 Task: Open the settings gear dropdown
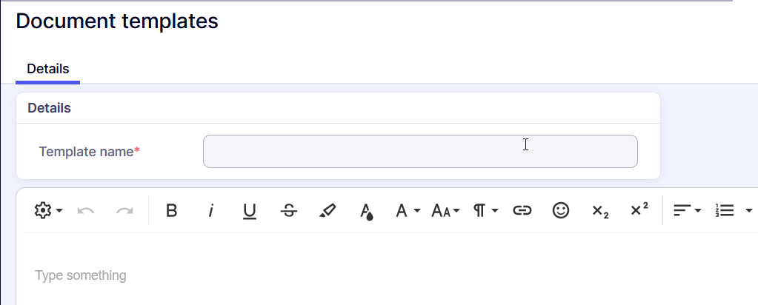tap(48, 211)
